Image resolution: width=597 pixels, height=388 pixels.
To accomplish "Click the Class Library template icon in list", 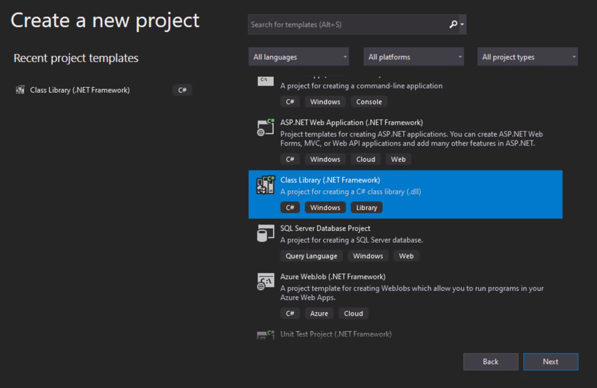I will coord(265,185).
